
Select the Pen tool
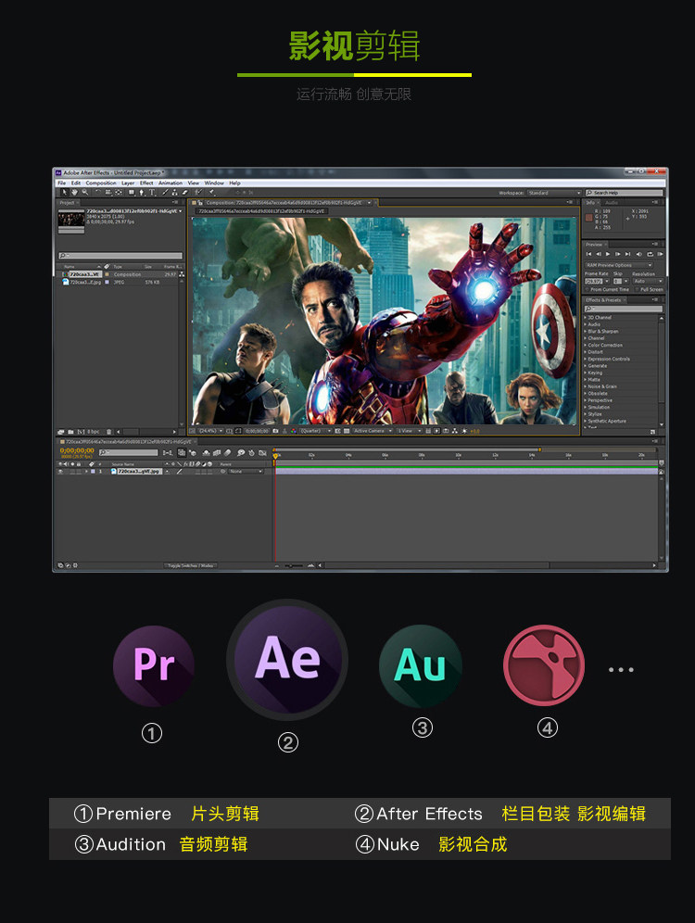coord(141,193)
